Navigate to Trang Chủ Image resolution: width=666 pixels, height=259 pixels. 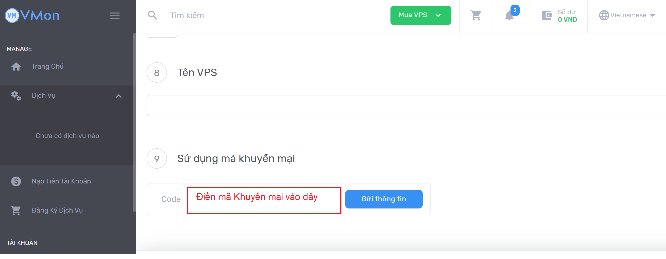[47, 66]
